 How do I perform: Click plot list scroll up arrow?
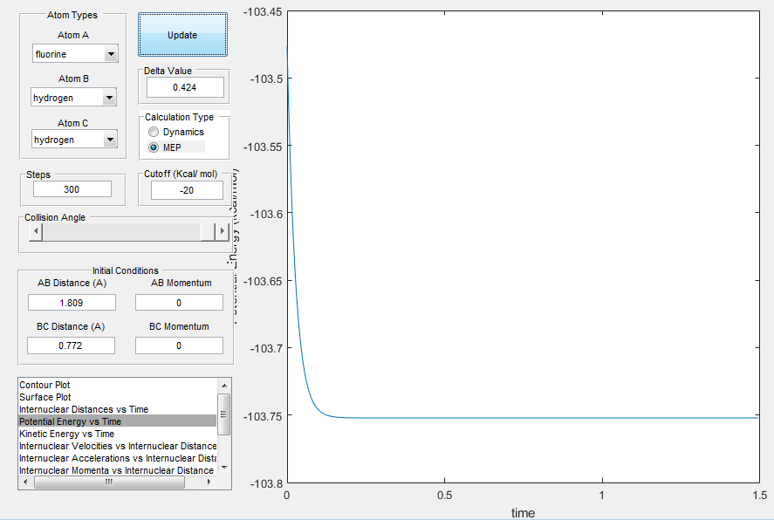224,386
